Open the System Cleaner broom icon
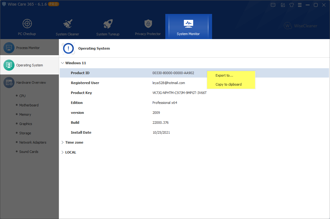Viewport: 330px width, 219px height. click(68, 24)
